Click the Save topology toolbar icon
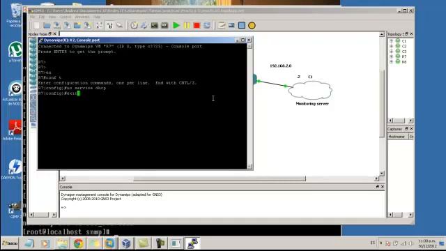 coord(57,26)
